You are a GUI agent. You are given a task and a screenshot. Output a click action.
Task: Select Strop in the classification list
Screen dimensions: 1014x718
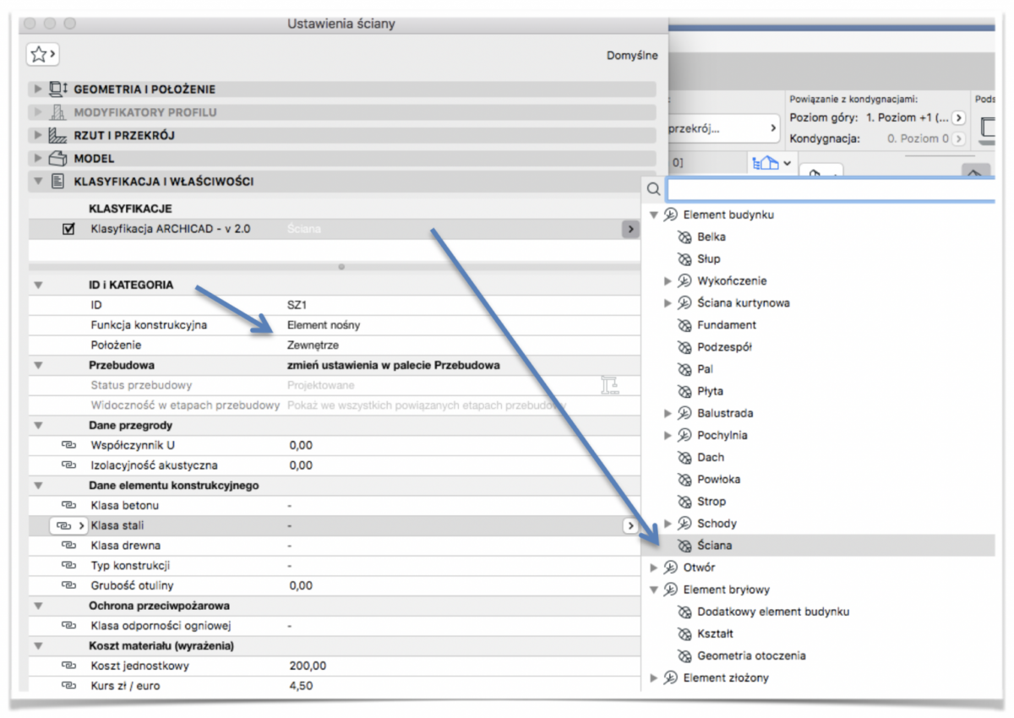pyautogui.click(x=711, y=502)
